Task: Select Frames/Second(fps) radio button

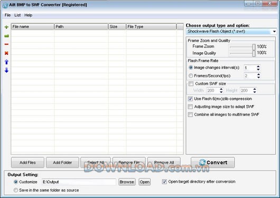Action: pyautogui.click(x=191, y=76)
